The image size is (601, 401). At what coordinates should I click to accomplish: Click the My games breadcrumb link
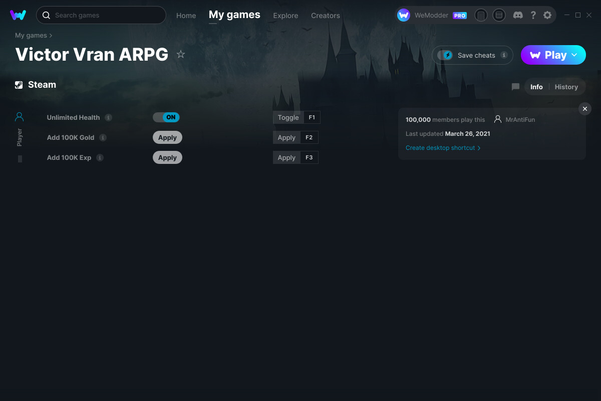coord(31,36)
